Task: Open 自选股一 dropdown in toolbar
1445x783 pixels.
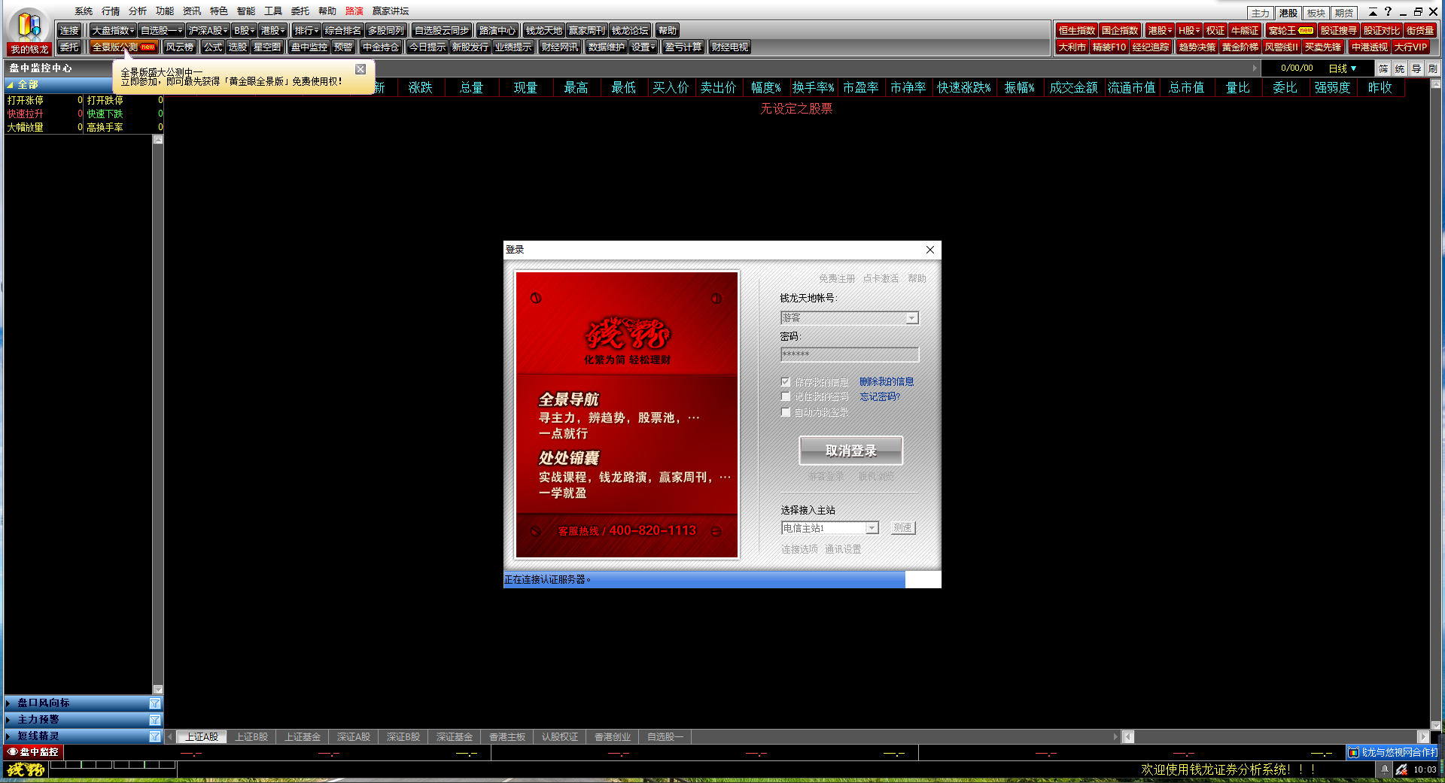Action: (161, 30)
